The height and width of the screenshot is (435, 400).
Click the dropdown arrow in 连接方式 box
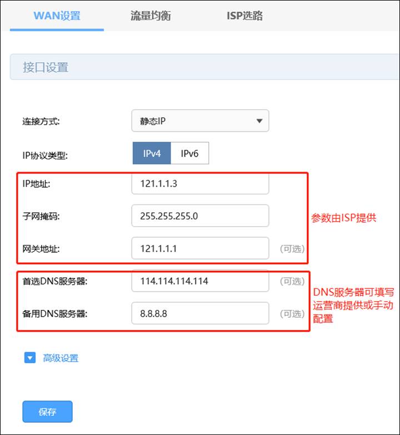[x=259, y=121]
